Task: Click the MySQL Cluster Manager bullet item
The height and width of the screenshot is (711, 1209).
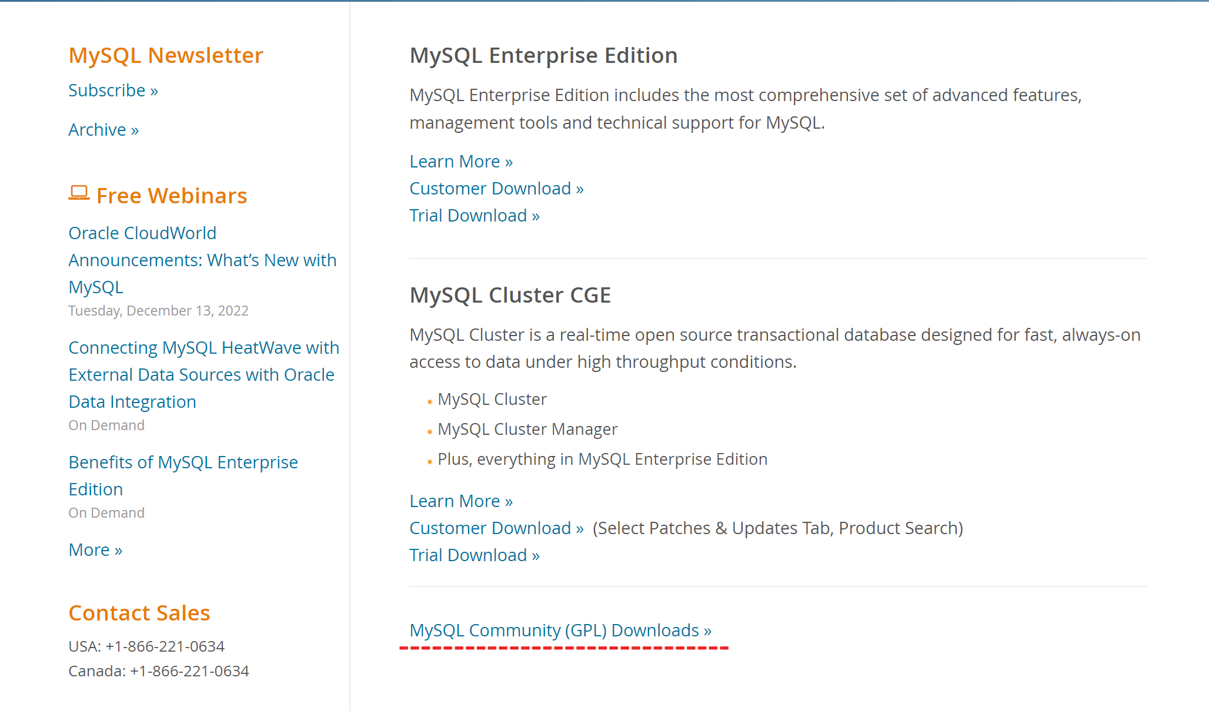Action: [x=527, y=430]
